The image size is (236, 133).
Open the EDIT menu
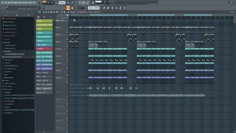[6, 3]
